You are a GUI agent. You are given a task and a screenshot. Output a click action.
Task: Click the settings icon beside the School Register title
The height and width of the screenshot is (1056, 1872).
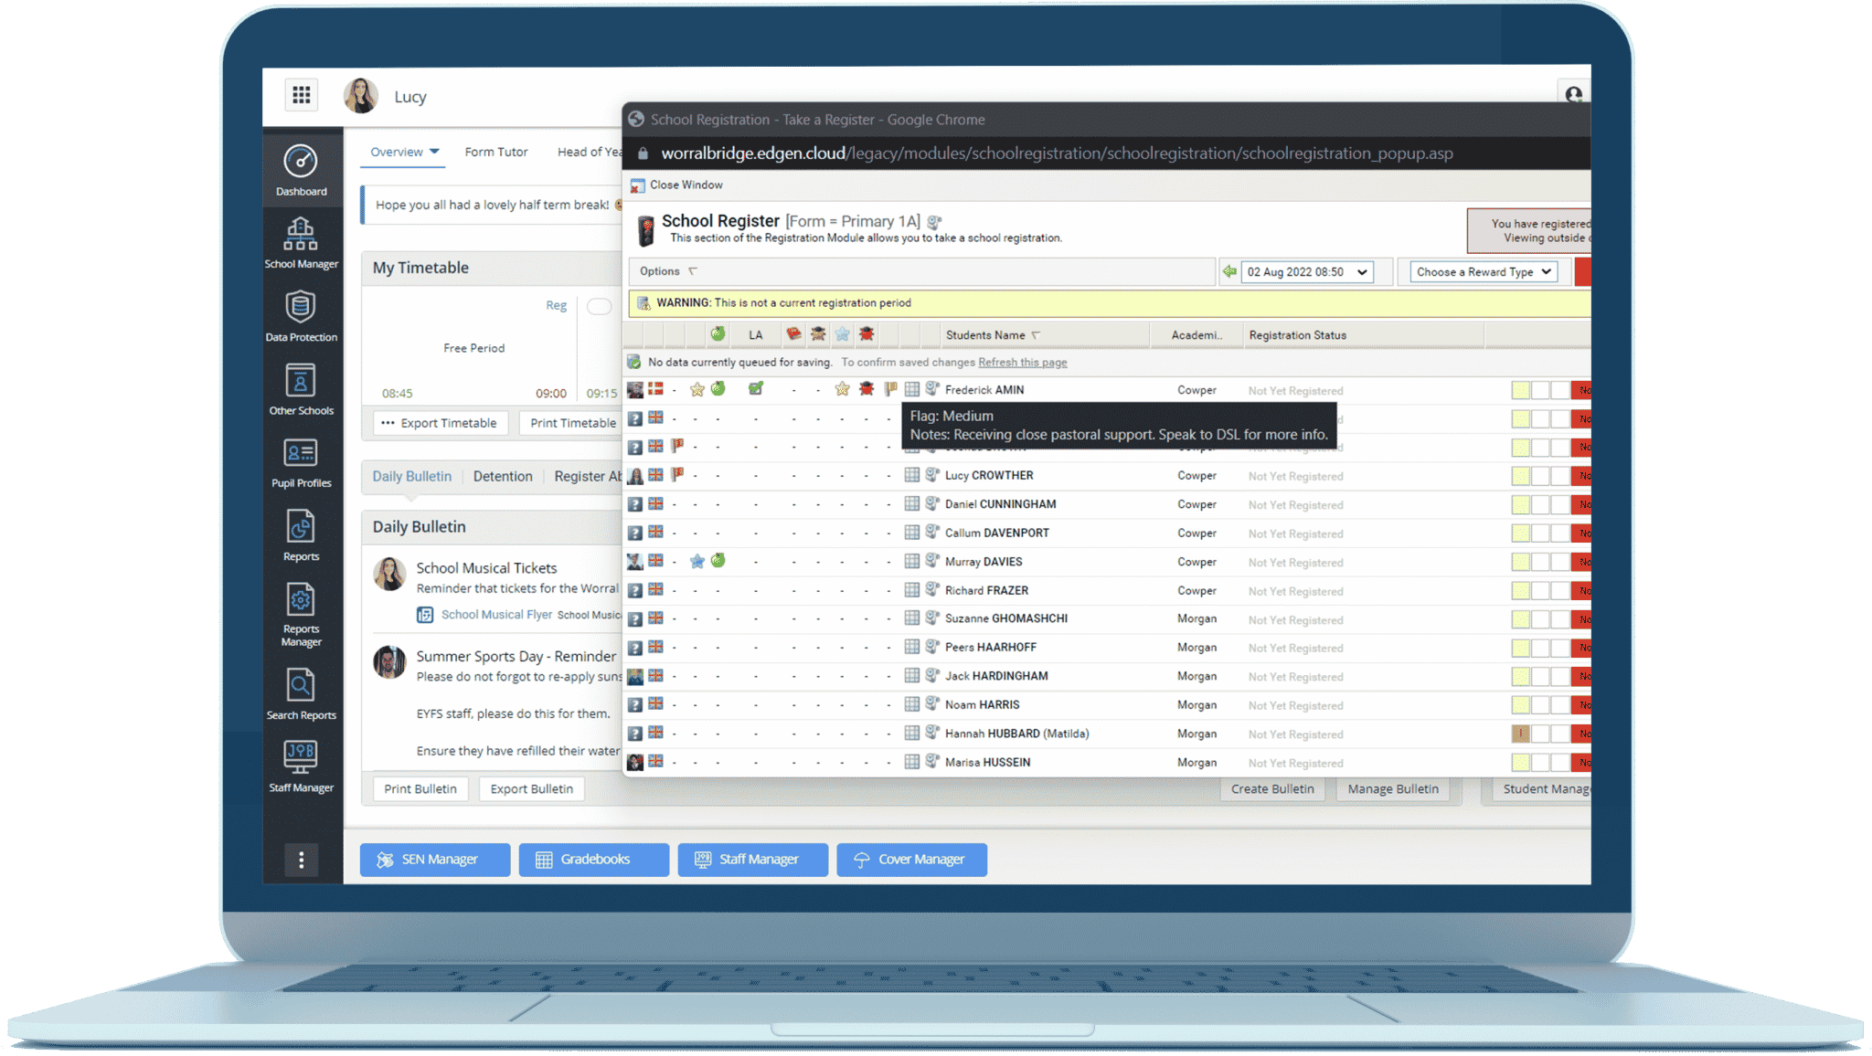tap(934, 222)
